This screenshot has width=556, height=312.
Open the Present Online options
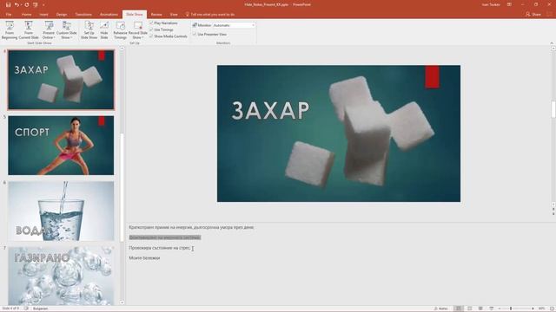tap(49, 30)
